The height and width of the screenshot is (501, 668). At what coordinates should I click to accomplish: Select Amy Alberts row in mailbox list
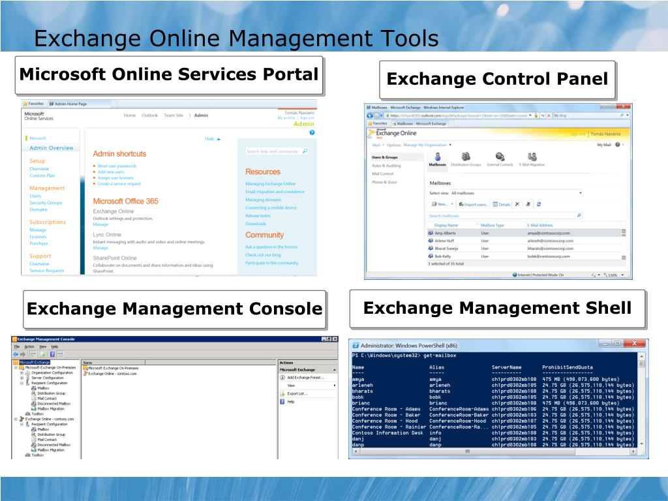(x=524, y=233)
